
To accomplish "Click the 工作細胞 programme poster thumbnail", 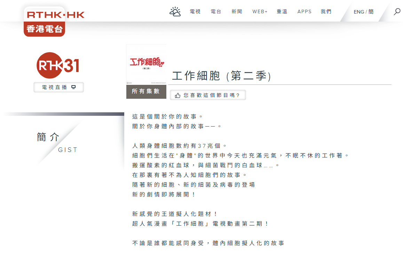I will [x=146, y=64].
